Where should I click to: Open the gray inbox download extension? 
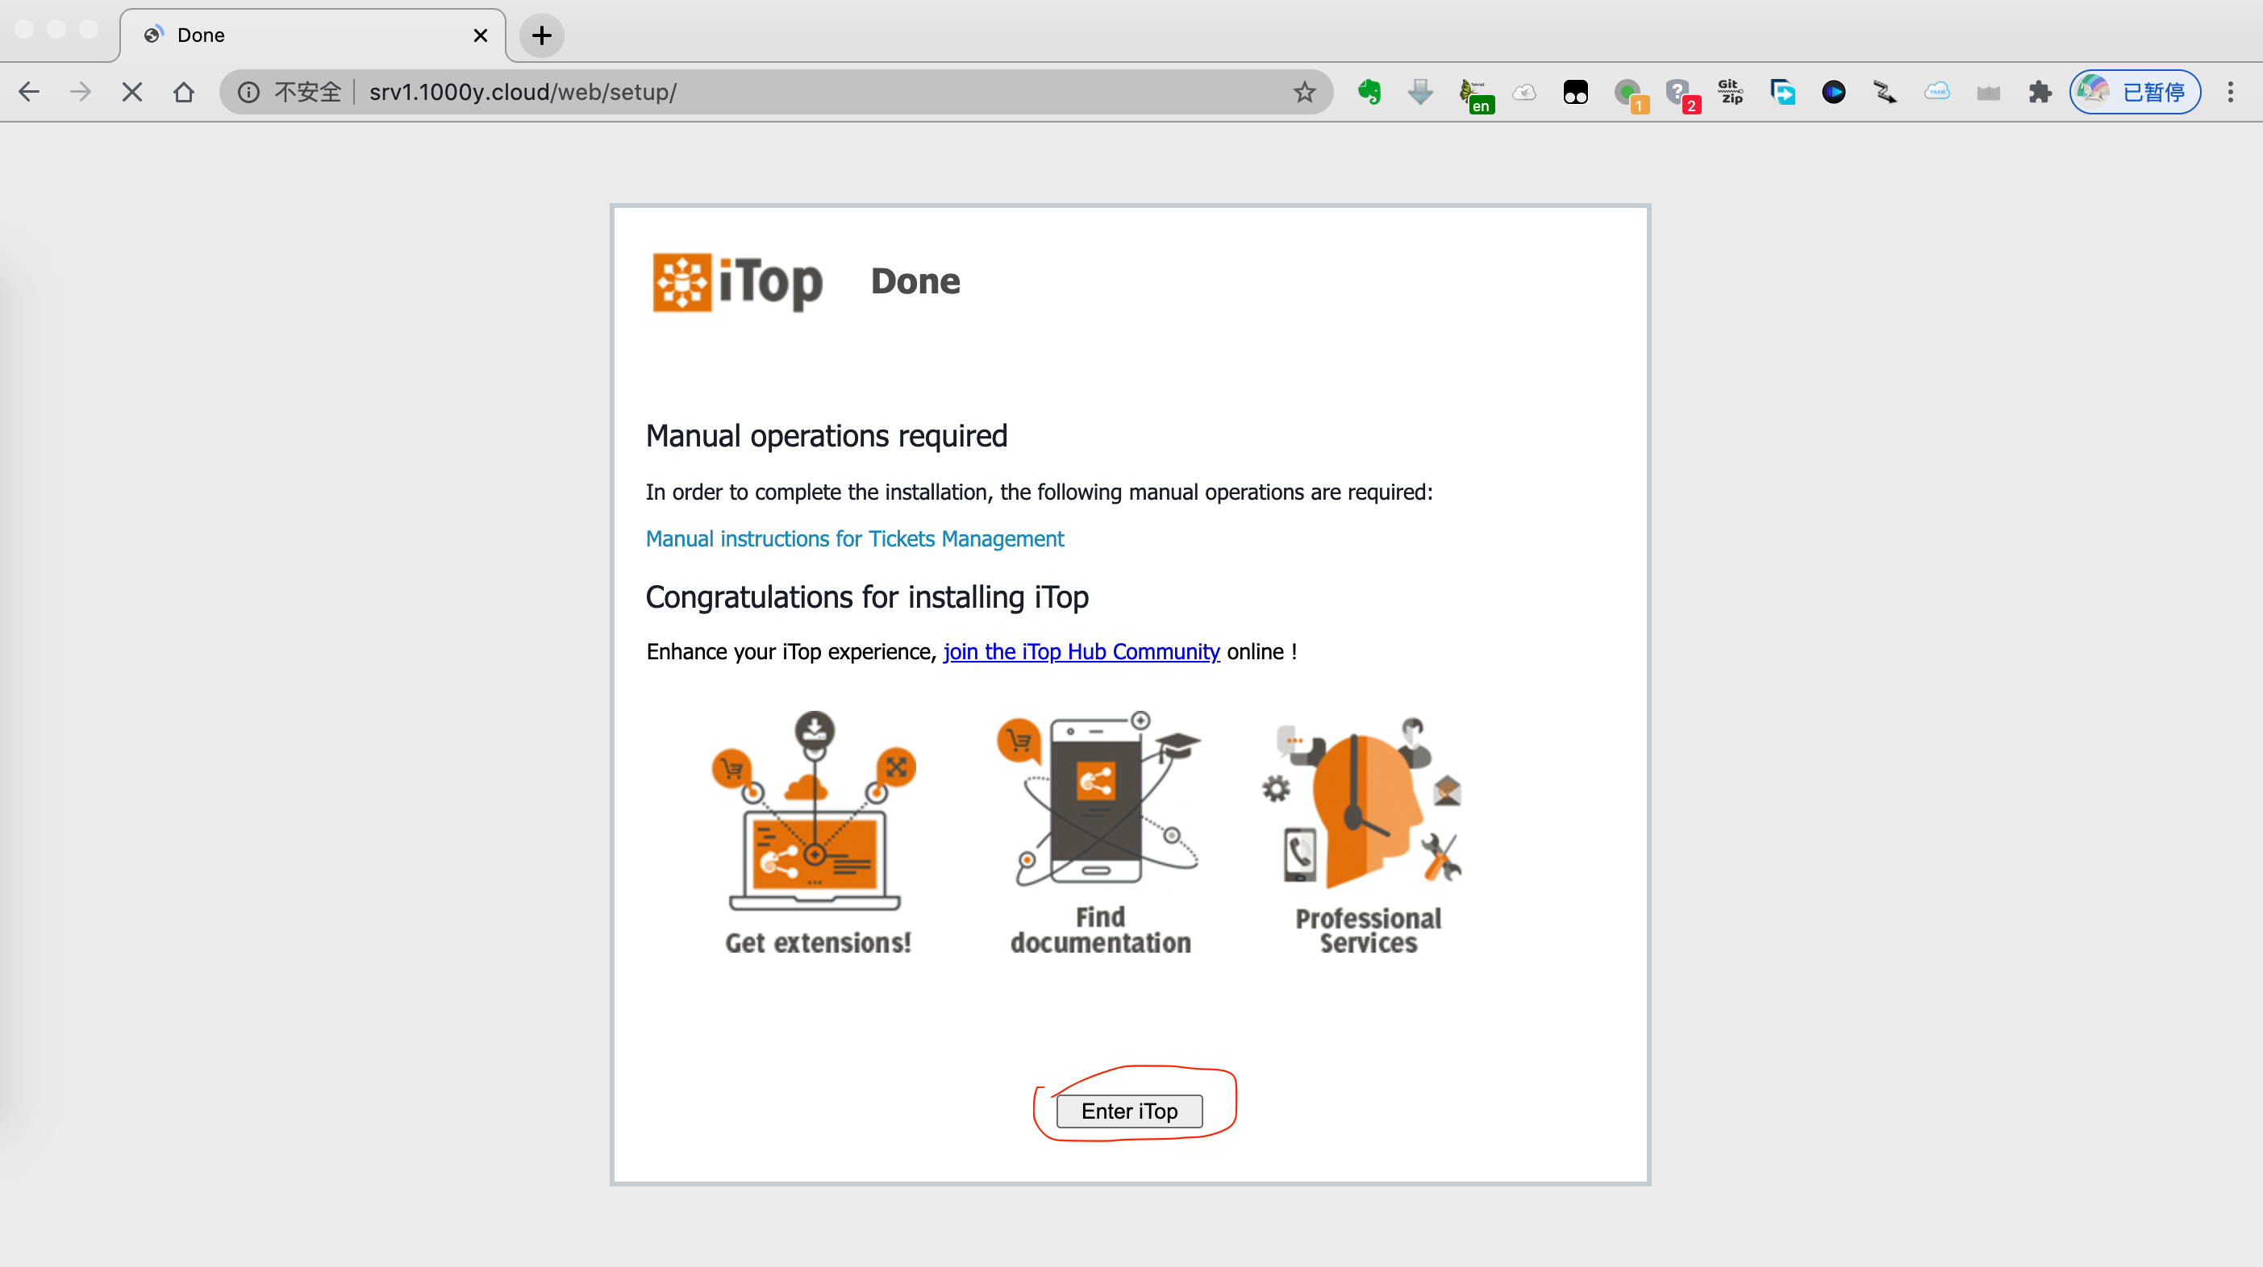coord(1989,92)
